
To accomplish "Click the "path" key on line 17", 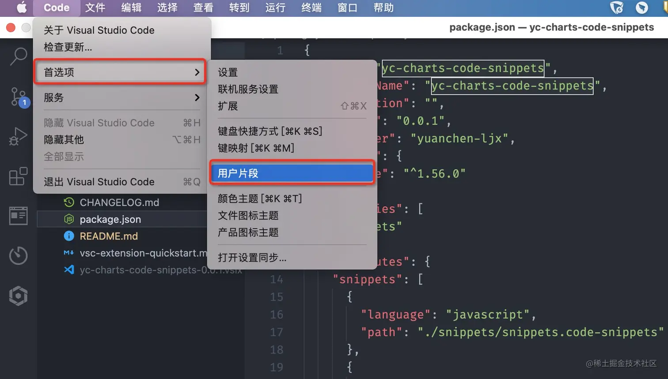I will [381, 332].
